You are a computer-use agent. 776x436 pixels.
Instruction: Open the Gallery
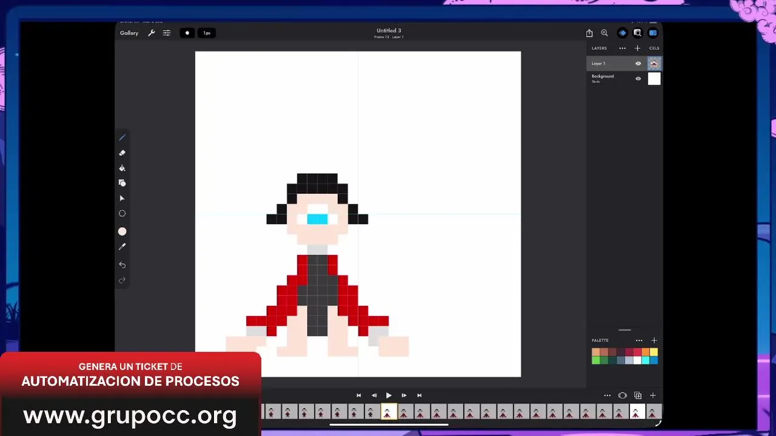129,33
